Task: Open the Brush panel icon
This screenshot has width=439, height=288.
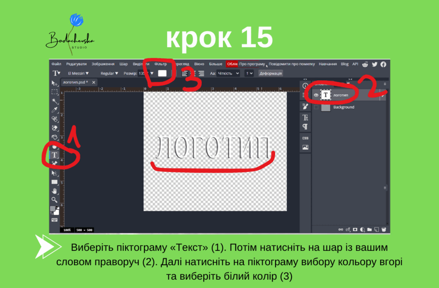Action: [x=305, y=106]
